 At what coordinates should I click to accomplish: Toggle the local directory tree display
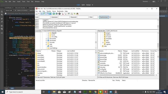45,14
